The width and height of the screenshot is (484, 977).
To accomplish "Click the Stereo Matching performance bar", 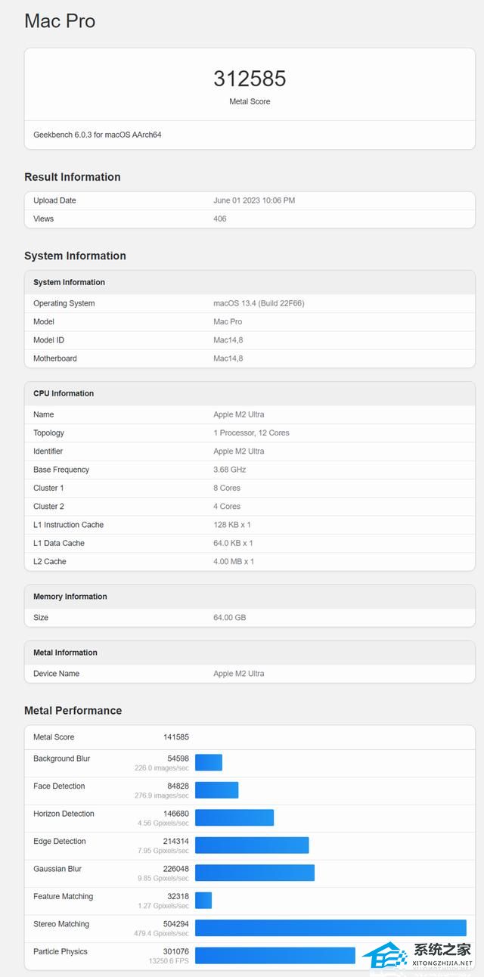I will (x=330, y=928).
